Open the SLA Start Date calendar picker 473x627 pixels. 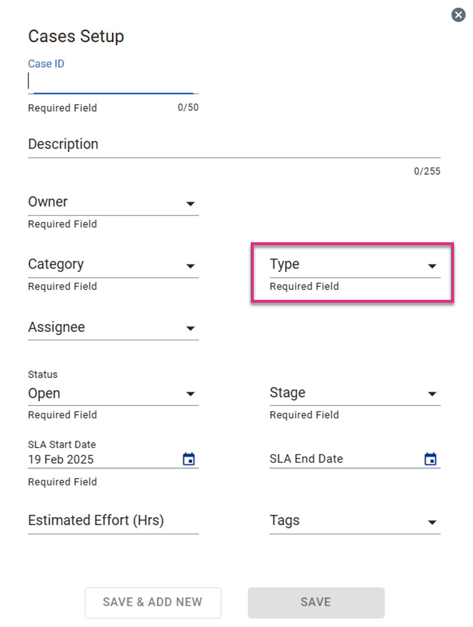pos(189,458)
